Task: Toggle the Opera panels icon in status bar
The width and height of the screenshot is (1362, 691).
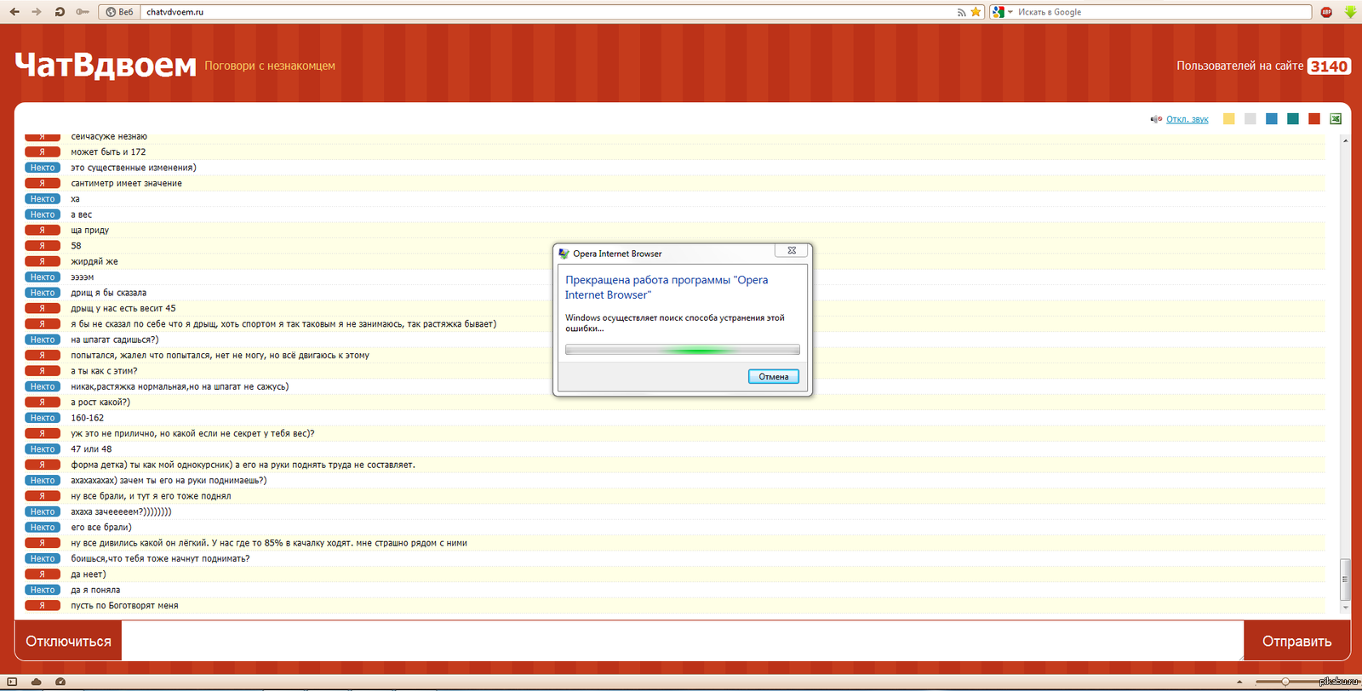Action: click(x=11, y=682)
